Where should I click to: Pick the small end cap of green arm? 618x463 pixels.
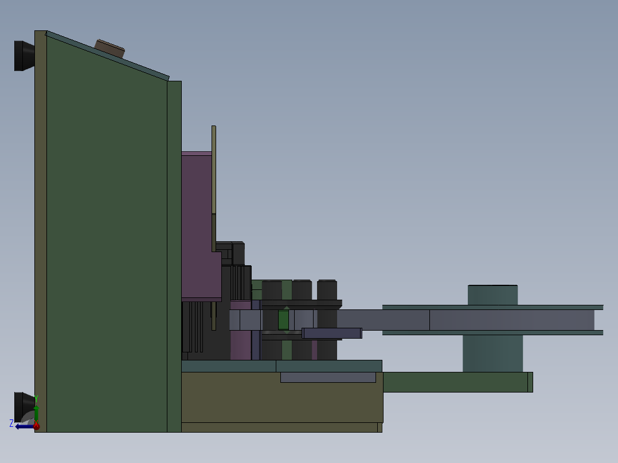tap(530, 382)
